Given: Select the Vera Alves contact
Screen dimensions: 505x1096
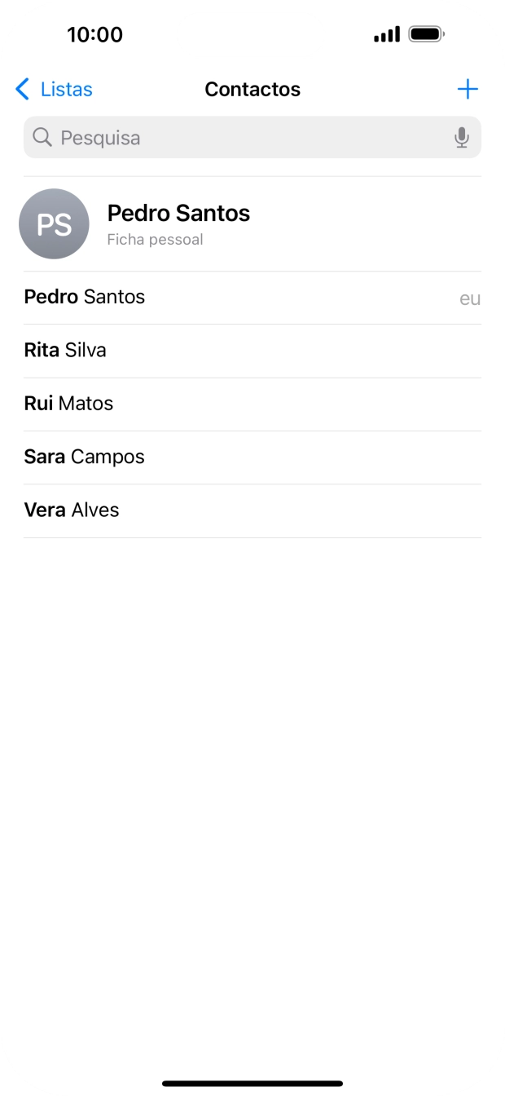Looking at the screenshot, I should [72, 510].
